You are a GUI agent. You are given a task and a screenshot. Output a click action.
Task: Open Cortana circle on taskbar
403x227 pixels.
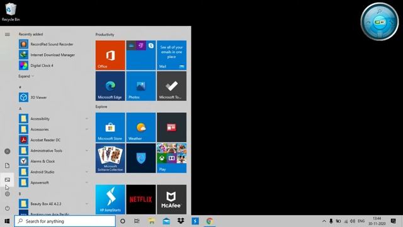(x=123, y=221)
